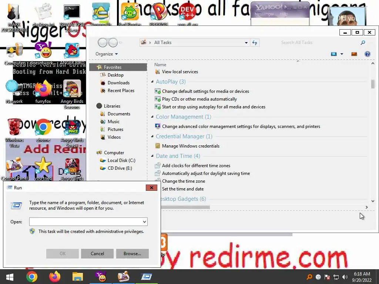
Task: Launch Firefox from the taskbar
Action: click(x=55, y=277)
